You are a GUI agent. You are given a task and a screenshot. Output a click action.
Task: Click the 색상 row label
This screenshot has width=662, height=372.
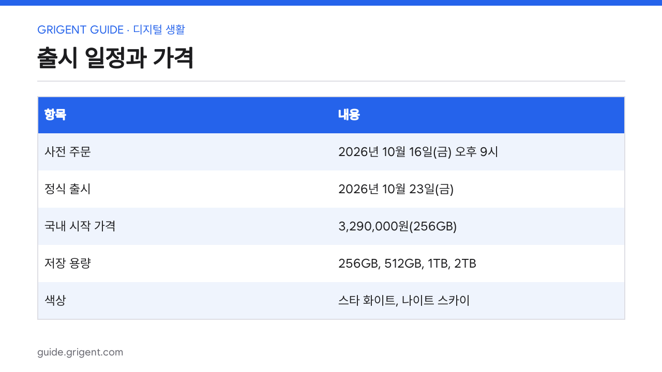coord(55,301)
